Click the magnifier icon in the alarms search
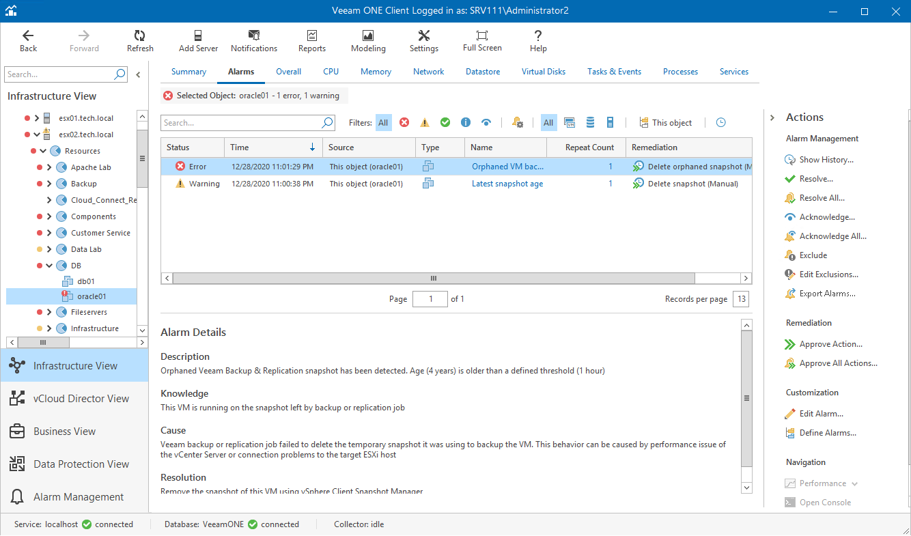 pyautogui.click(x=327, y=123)
